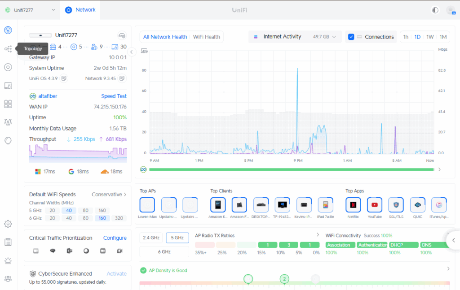This screenshot has width=460, height=290.
Task: Expand Default WiFi Speeds Conservative option
Action: tap(109, 195)
